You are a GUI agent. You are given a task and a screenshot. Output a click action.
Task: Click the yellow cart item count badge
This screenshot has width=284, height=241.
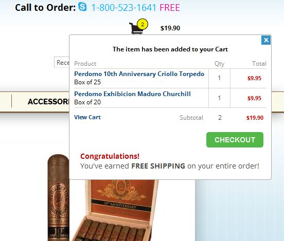click(143, 24)
